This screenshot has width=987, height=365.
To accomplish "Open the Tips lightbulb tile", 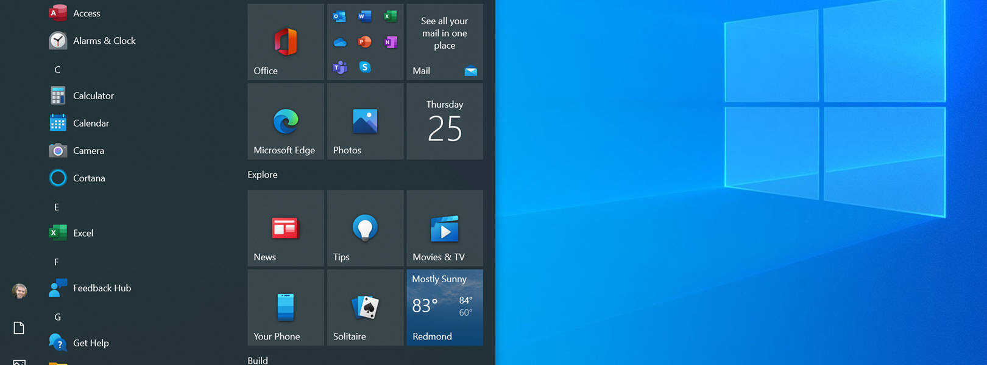I will tap(365, 228).
